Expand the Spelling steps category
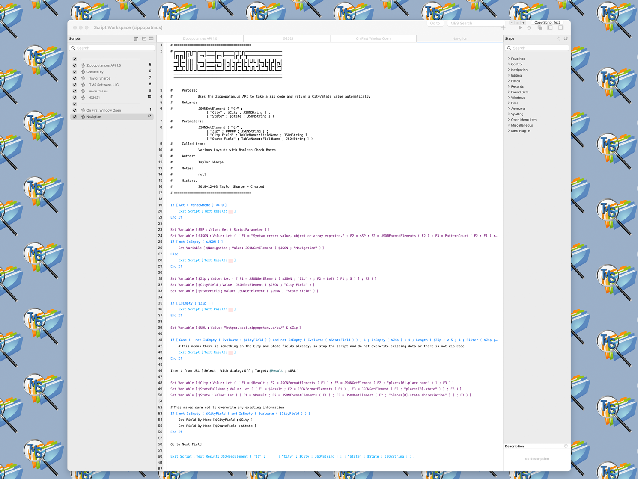This screenshot has height=479, width=638. pos(509,114)
